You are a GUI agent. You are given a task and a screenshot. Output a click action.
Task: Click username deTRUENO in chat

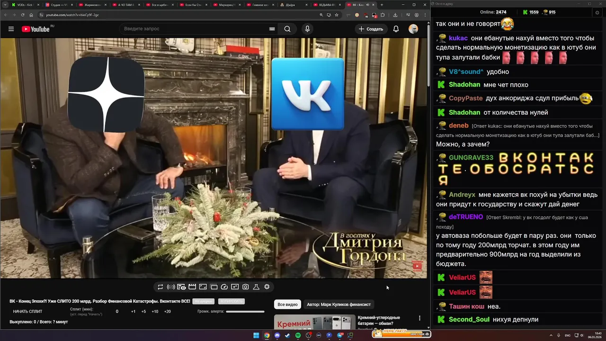click(466, 217)
